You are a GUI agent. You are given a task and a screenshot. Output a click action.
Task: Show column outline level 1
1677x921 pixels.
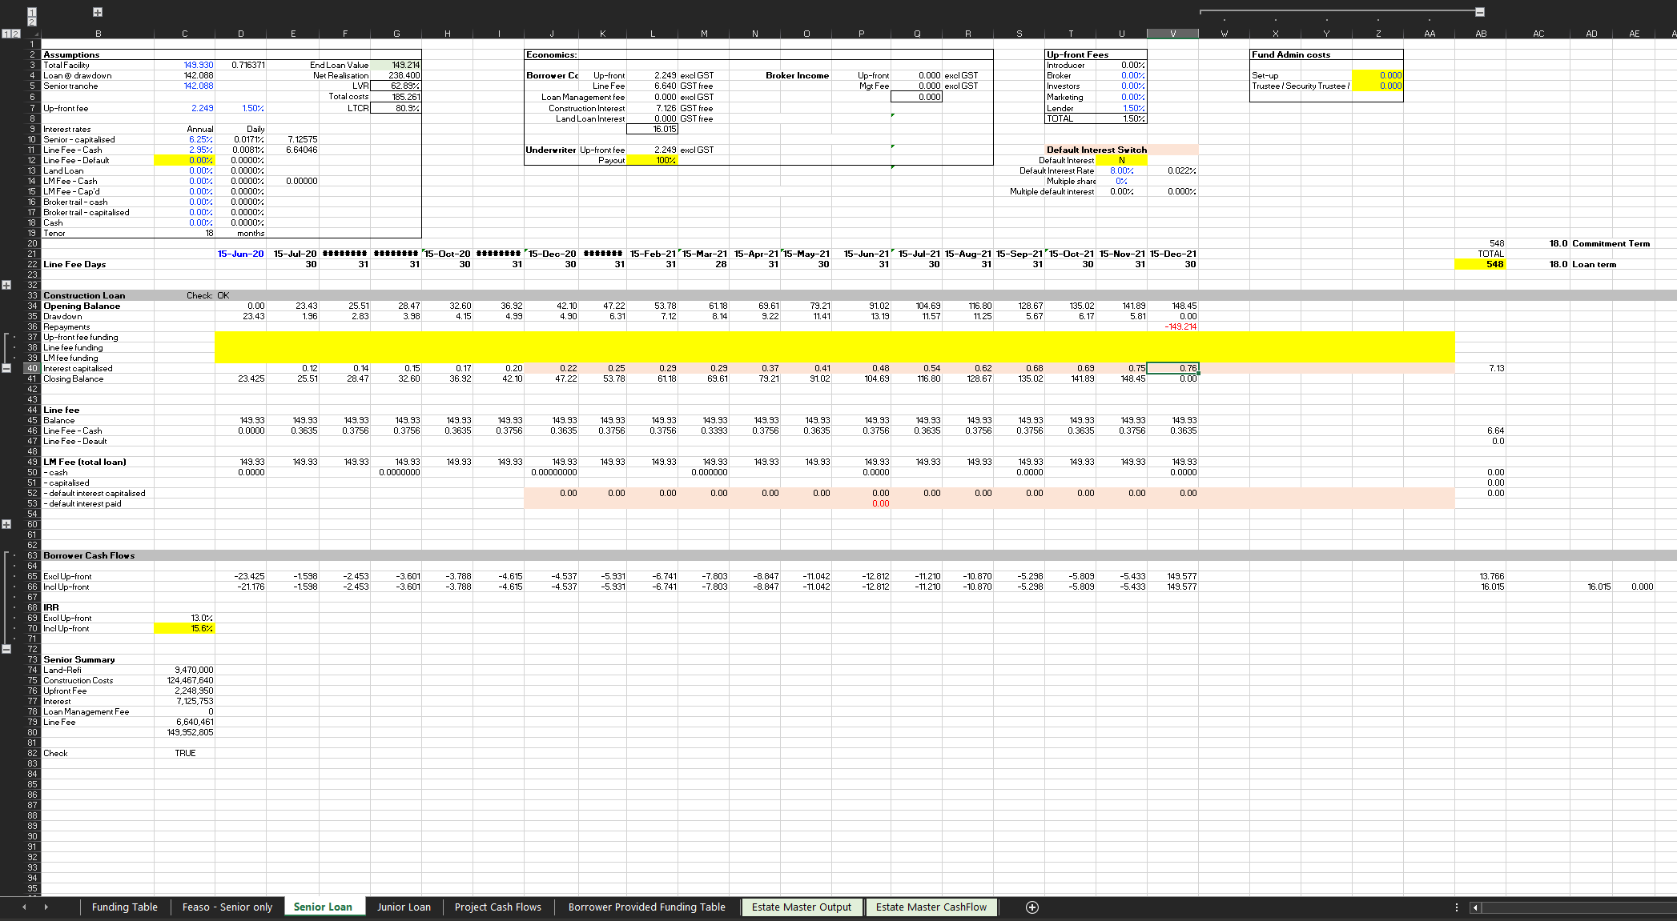pos(32,12)
